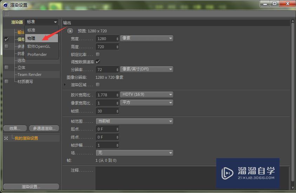
Task: Click the 宽度 stepper arrows
Action: [117, 39]
